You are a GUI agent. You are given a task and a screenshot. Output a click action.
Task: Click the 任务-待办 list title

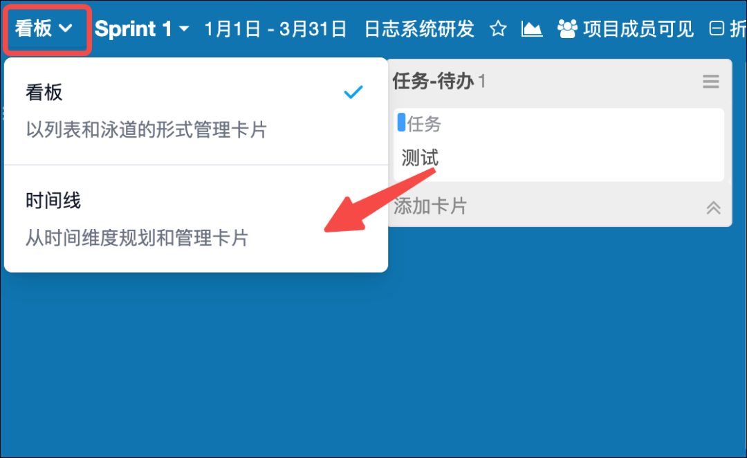(433, 82)
